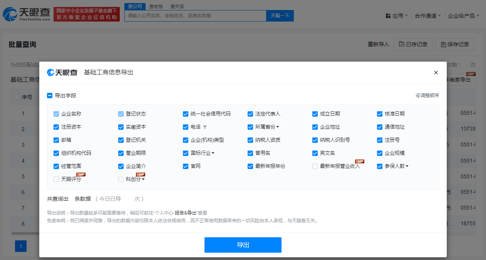Click the company name search field

pyautogui.click(x=195, y=16)
